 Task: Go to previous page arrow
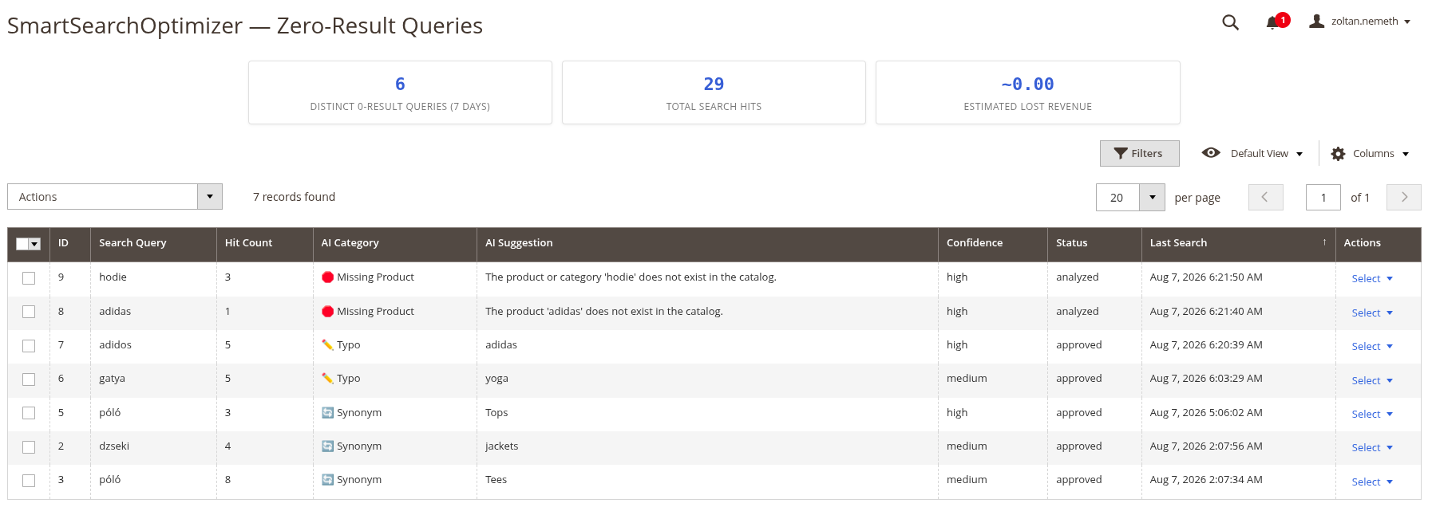(1265, 198)
